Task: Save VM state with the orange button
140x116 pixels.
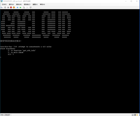Action: coord(14,8)
